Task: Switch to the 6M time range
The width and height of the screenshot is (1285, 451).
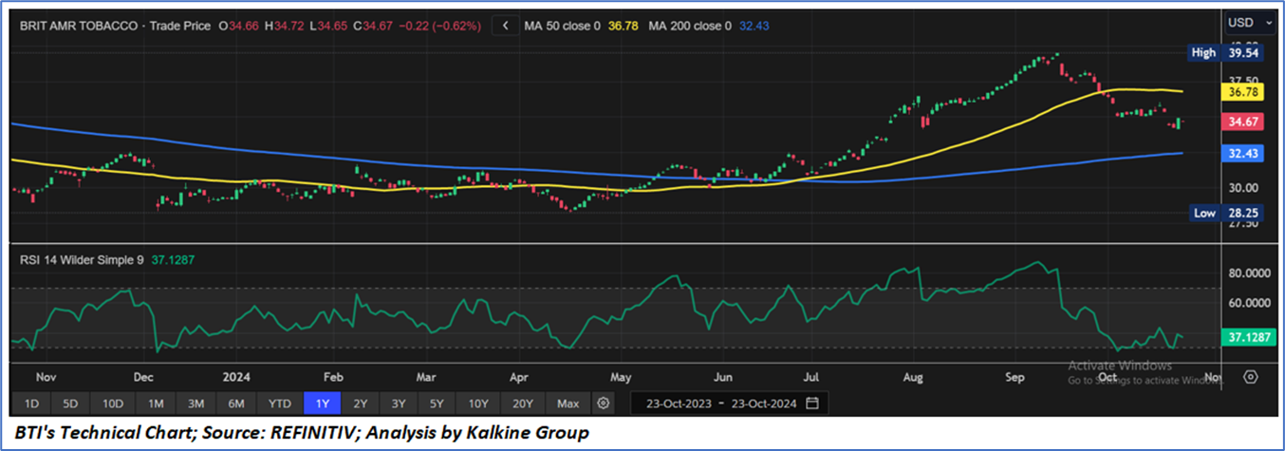Action: pos(236,404)
